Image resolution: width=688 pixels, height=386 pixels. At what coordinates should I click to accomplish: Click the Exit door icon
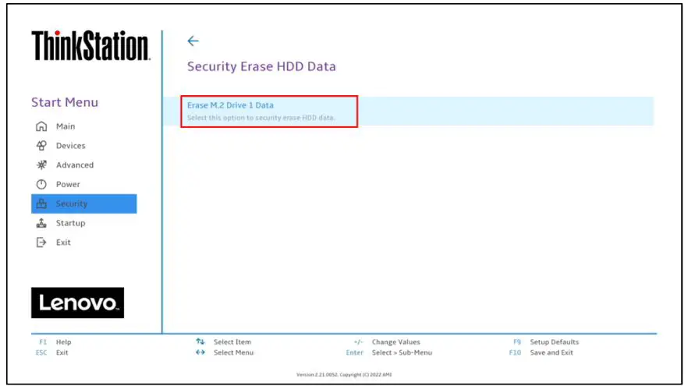pyautogui.click(x=41, y=242)
